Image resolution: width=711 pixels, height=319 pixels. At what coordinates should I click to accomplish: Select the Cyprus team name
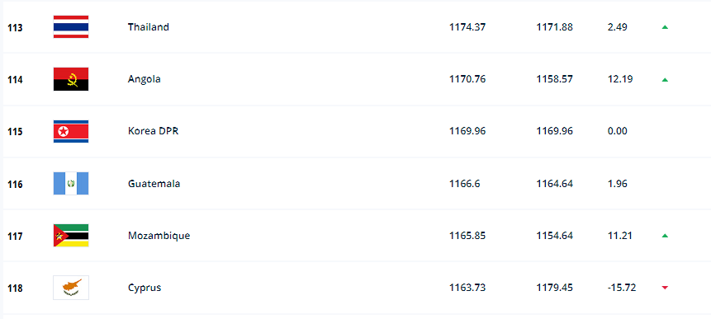click(x=145, y=288)
